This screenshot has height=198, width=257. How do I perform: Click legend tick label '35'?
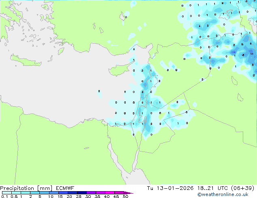click(97, 196)
